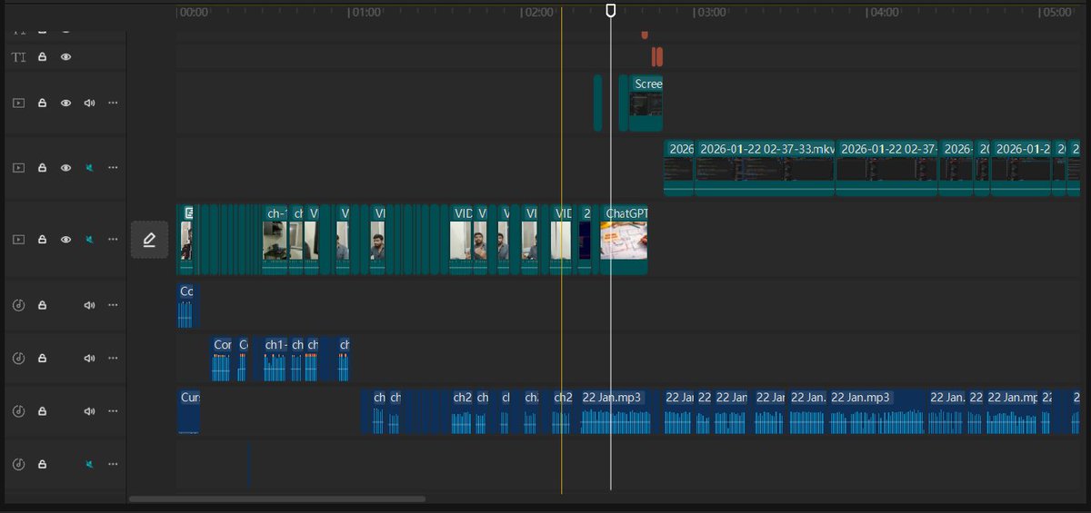
Task: Open more options for empty muted audio track
Action: [x=113, y=464]
